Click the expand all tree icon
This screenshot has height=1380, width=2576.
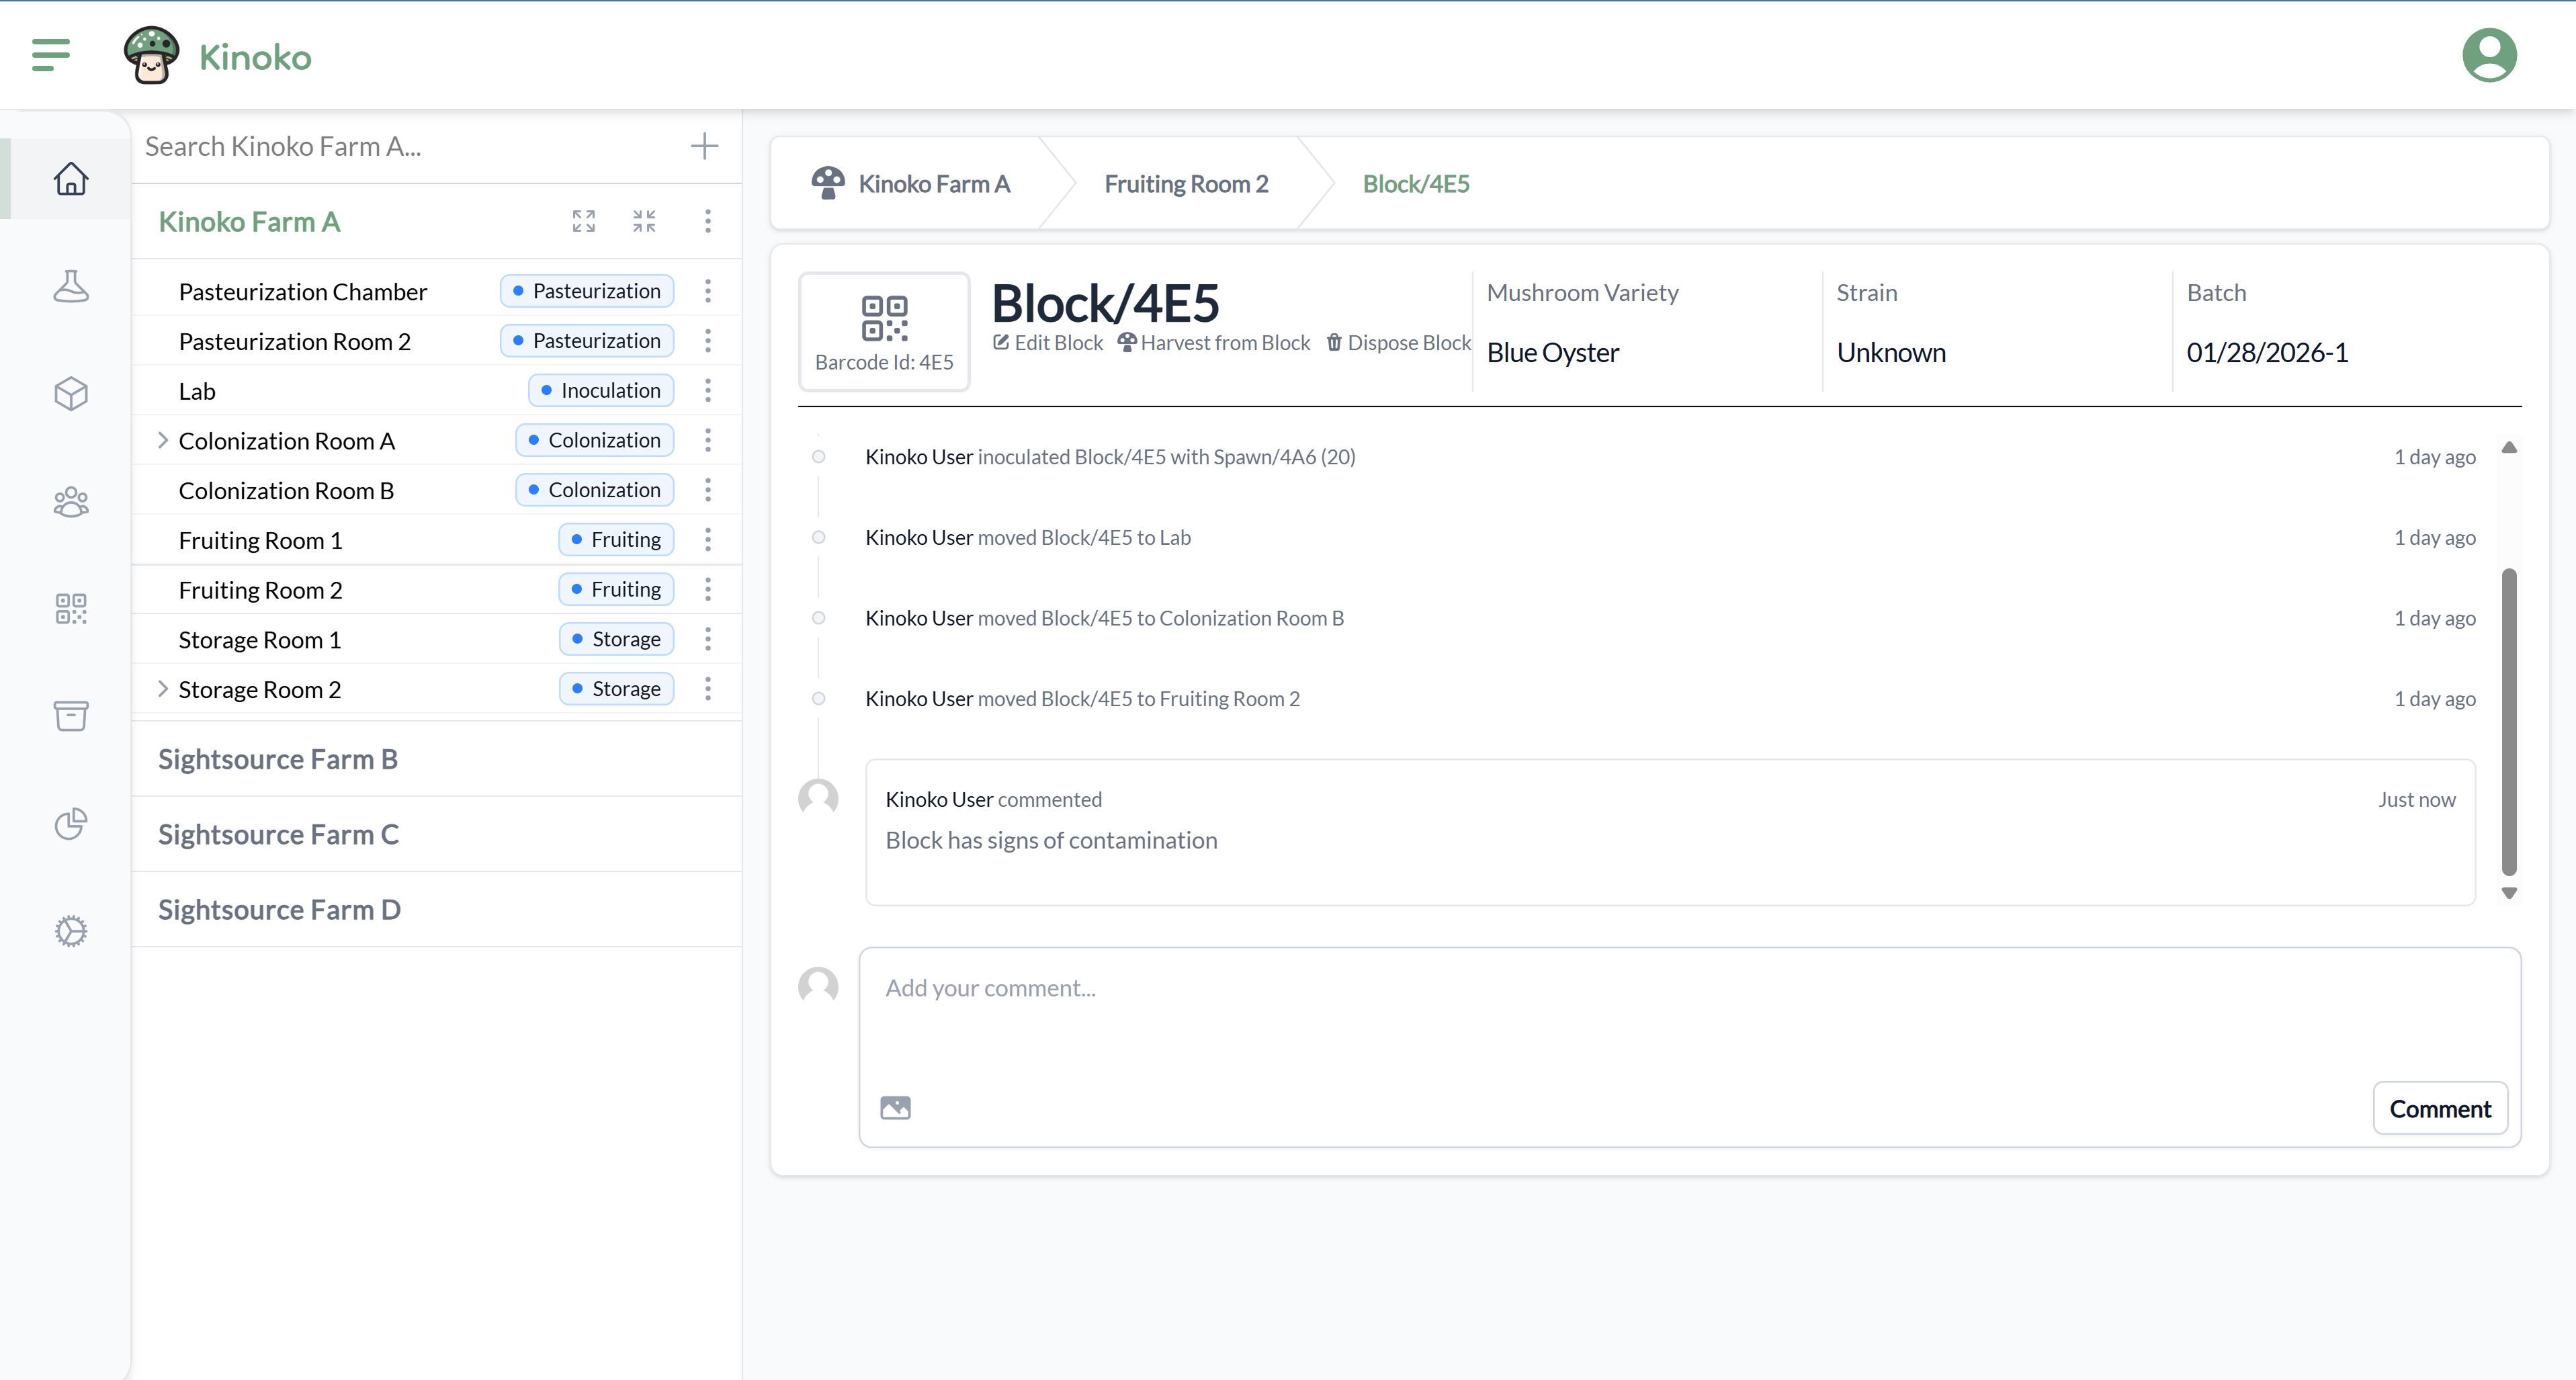tap(584, 221)
